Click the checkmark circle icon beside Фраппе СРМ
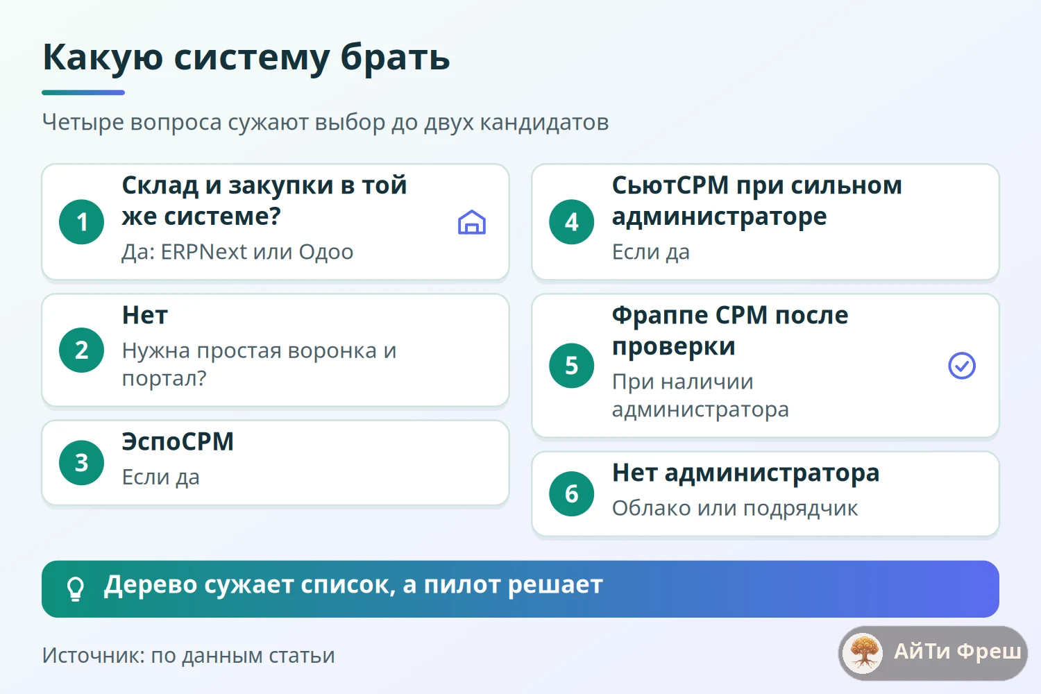The height and width of the screenshot is (694, 1041). point(962,366)
